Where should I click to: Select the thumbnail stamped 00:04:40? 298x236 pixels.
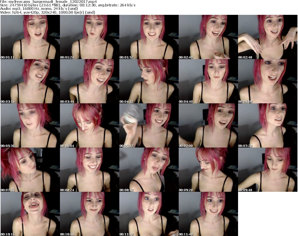pyautogui.click(x=208, y=81)
